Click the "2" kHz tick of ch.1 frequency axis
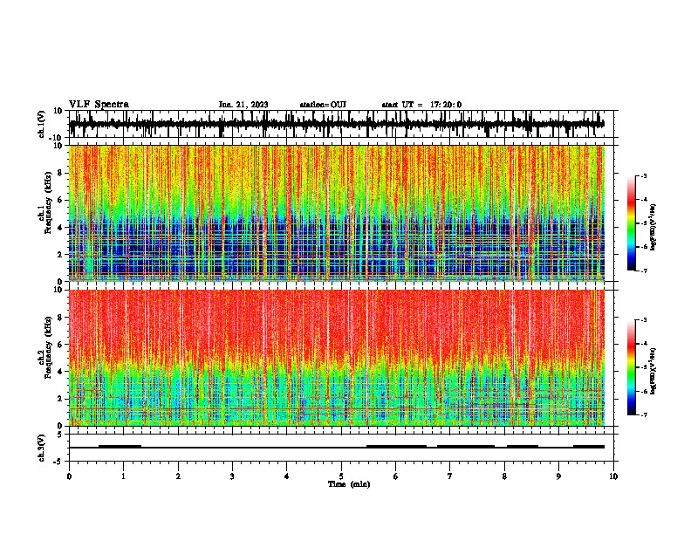The width and height of the screenshot is (691, 534). [60, 255]
